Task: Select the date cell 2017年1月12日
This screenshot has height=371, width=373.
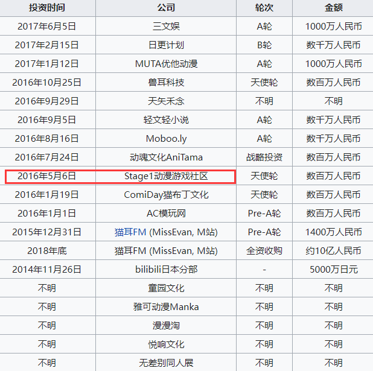Action: pyautogui.click(x=47, y=64)
